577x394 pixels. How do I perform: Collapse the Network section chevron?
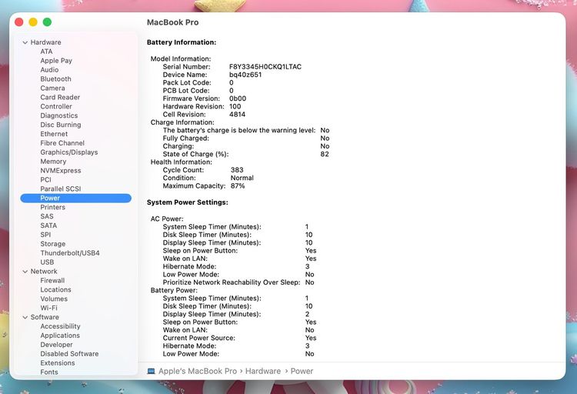click(x=25, y=272)
